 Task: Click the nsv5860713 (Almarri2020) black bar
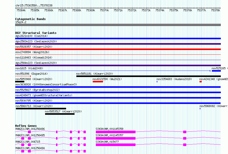(x=41, y=109)
